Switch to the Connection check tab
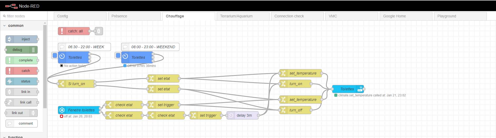496x138 pixels. pos(289,16)
